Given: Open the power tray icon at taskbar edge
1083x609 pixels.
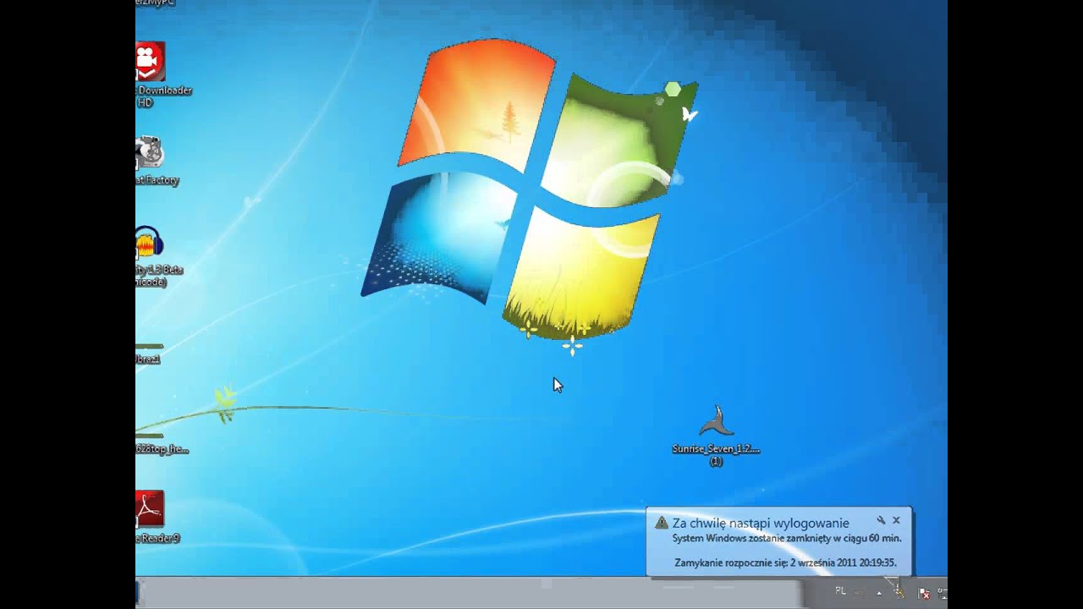Looking at the screenshot, I should coord(943,594).
